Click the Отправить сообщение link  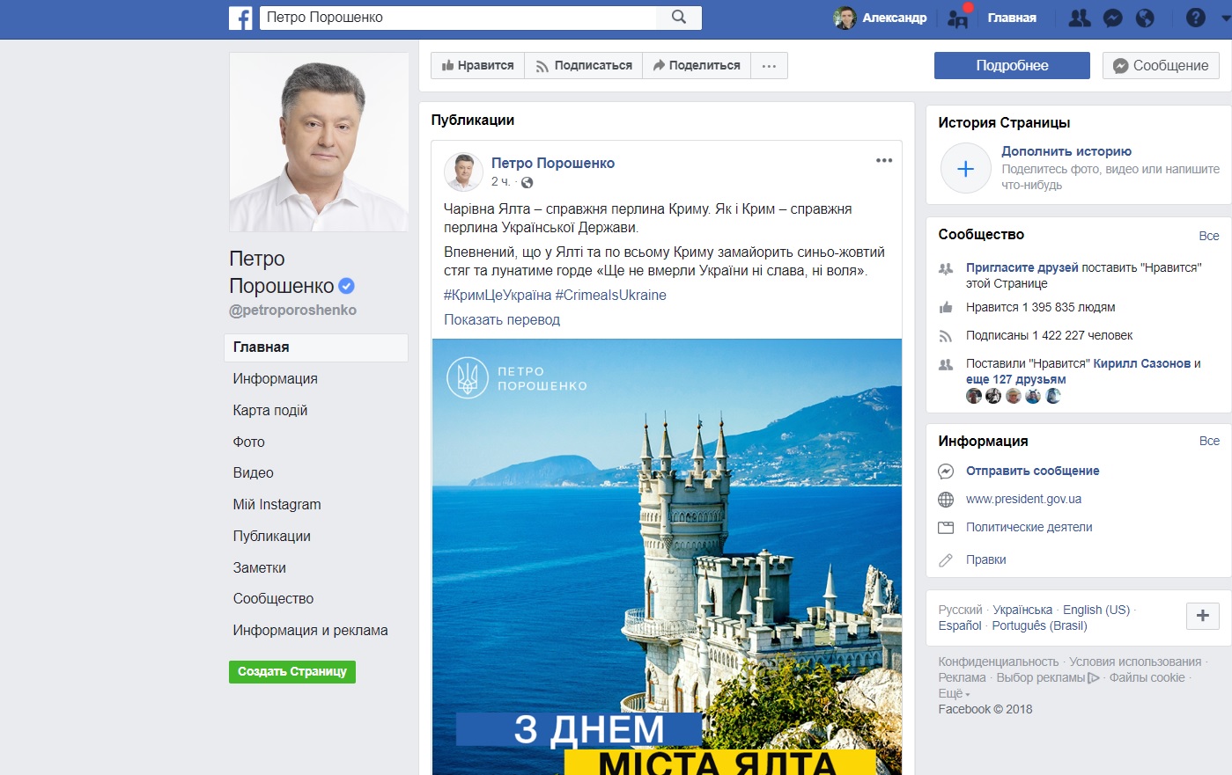1033,471
